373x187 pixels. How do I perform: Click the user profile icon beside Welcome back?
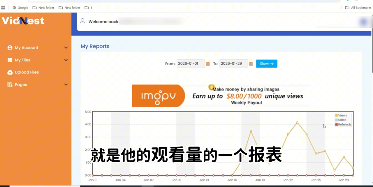coord(82,21)
